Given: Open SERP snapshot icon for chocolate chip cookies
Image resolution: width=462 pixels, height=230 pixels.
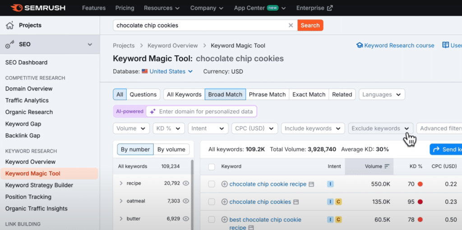Looking at the screenshot, I should pyautogui.click(x=296, y=202).
